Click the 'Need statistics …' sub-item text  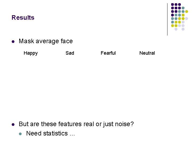tap(51, 133)
